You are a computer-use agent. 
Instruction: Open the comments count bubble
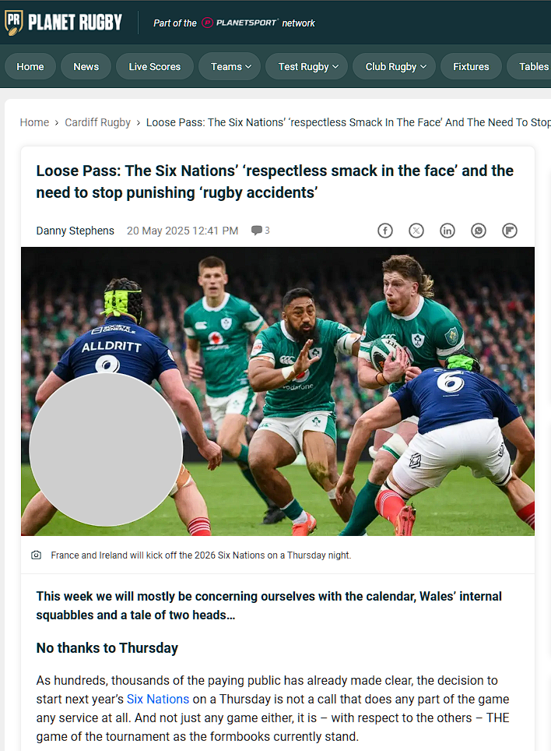(260, 231)
